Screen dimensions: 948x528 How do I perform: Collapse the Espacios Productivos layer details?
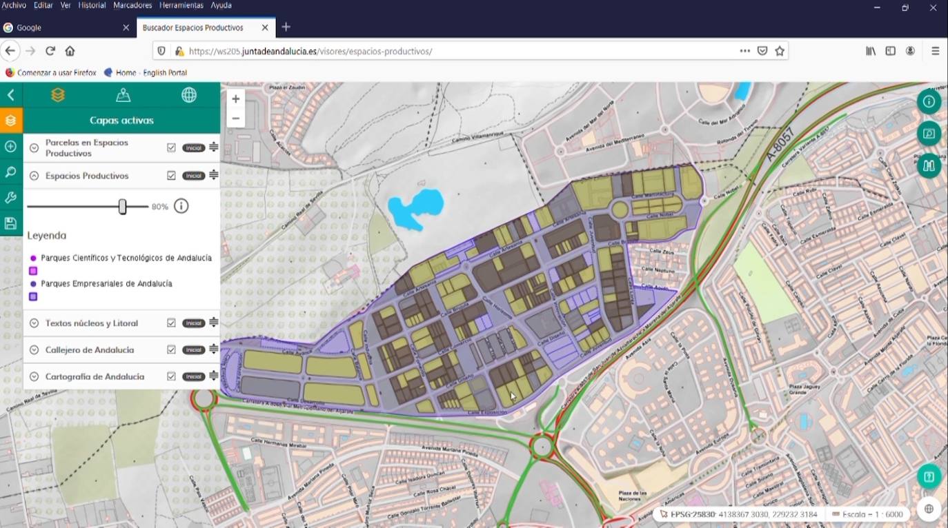click(34, 176)
